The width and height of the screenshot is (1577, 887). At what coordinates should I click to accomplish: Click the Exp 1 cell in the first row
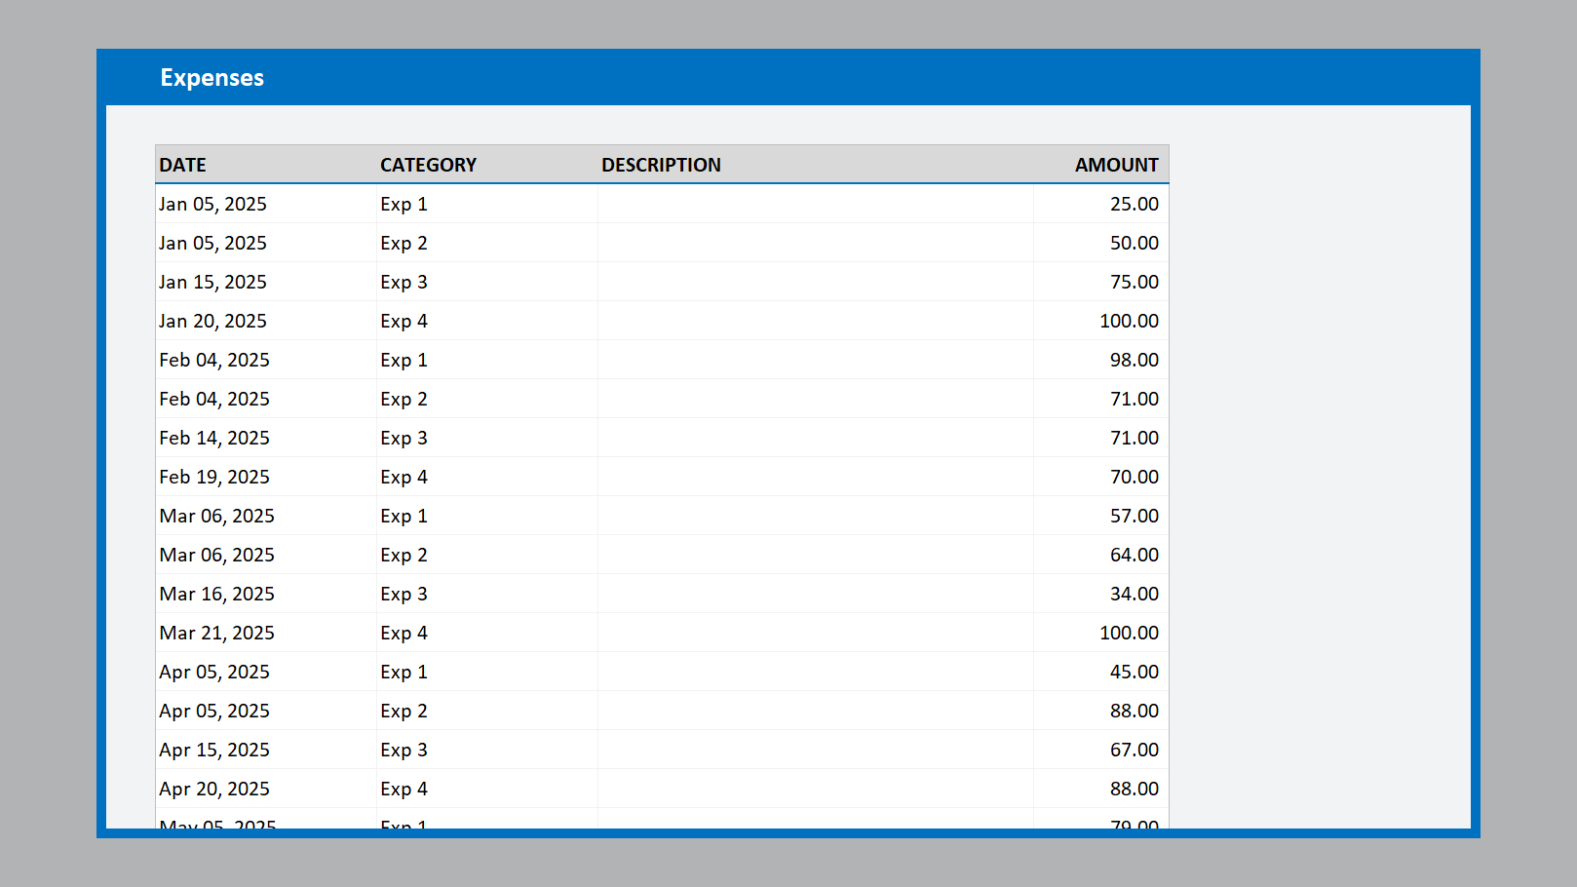click(404, 204)
